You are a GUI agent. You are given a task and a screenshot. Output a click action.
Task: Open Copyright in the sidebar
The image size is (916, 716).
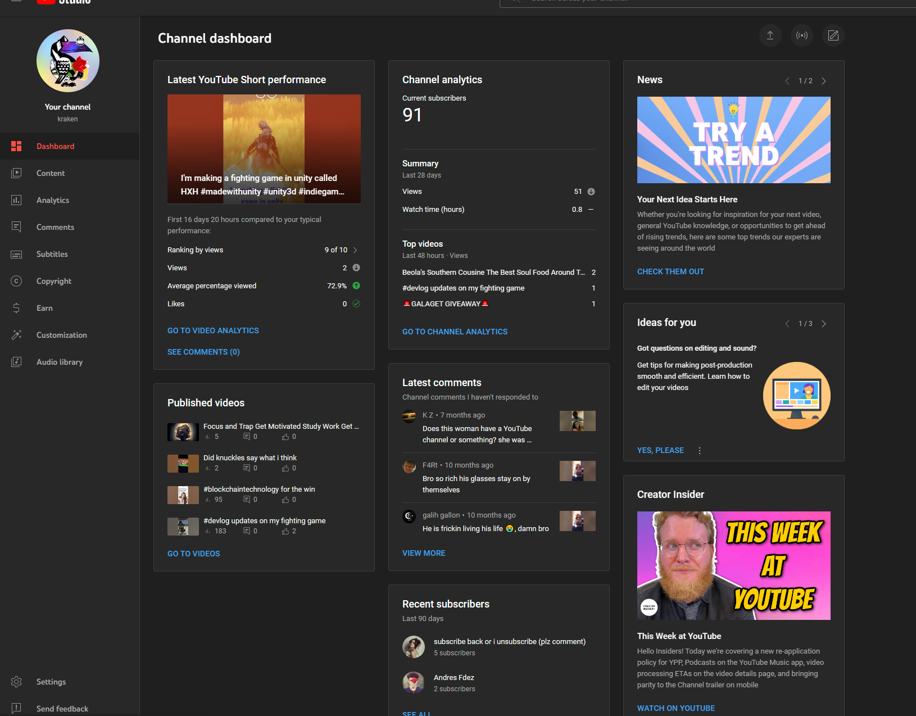[70, 281]
